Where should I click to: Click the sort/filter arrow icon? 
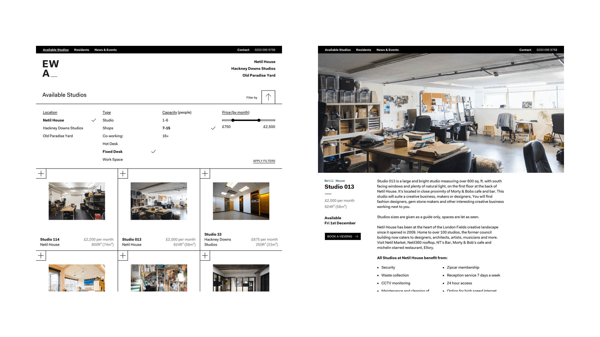point(268,97)
